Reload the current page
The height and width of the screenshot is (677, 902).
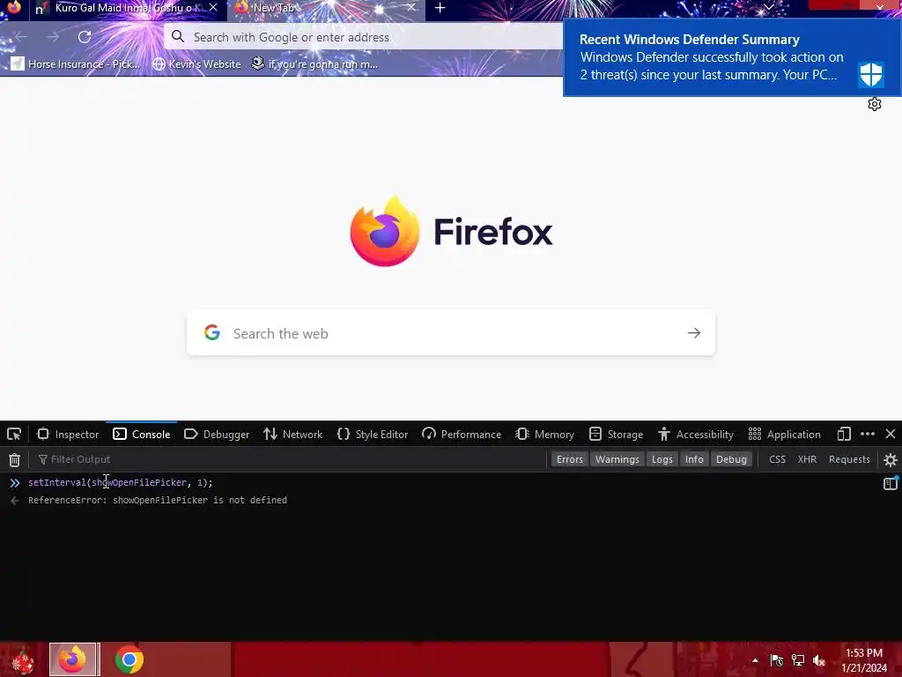pos(85,37)
